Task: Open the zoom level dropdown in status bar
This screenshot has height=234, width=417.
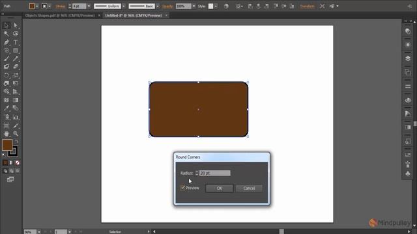Action: [x=39, y=231]
